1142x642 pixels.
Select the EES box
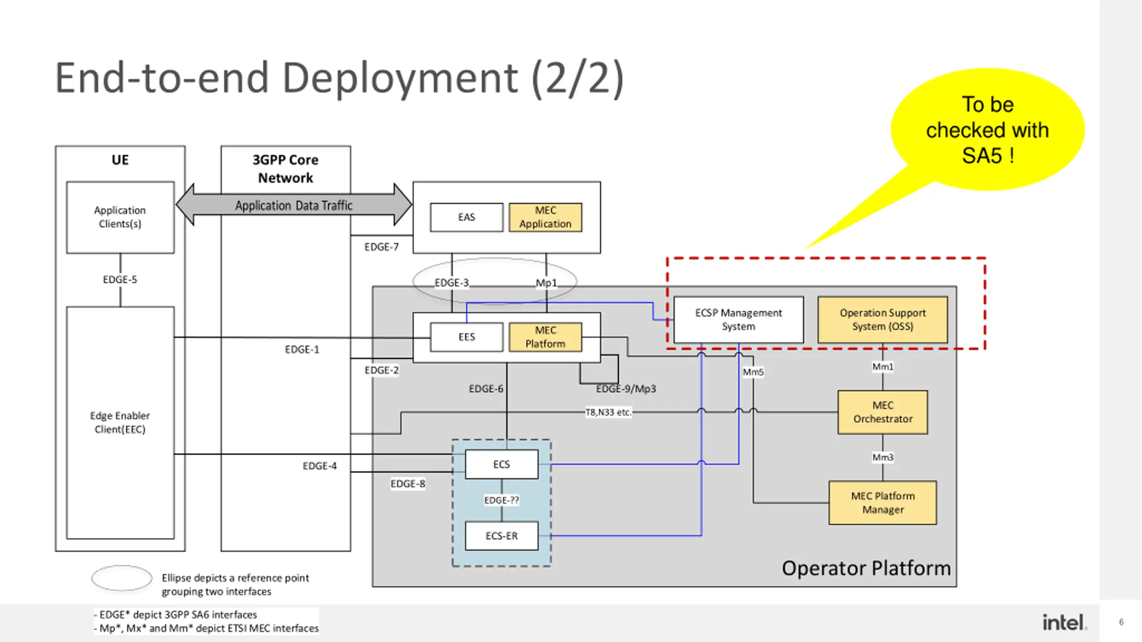pos(467,337)
